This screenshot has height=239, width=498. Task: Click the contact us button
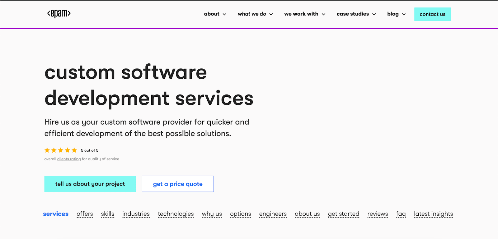click(432, 14)
